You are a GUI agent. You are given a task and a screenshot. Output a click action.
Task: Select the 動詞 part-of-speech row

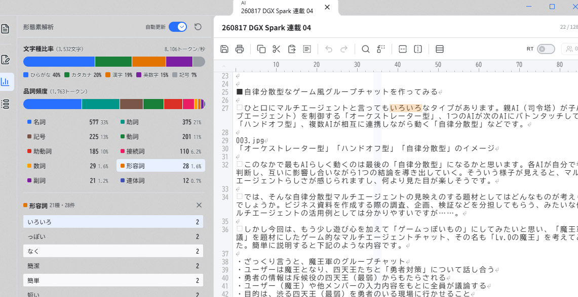click(161, 137)
